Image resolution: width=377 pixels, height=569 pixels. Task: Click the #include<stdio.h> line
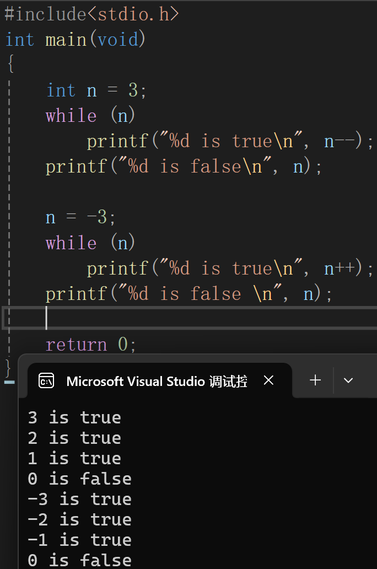pos(92,14)
